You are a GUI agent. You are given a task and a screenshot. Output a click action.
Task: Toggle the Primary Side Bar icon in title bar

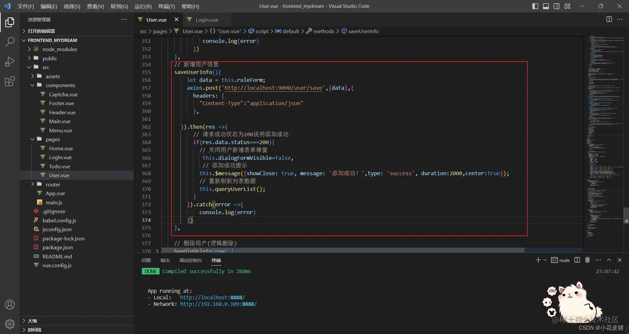[535, 6]
